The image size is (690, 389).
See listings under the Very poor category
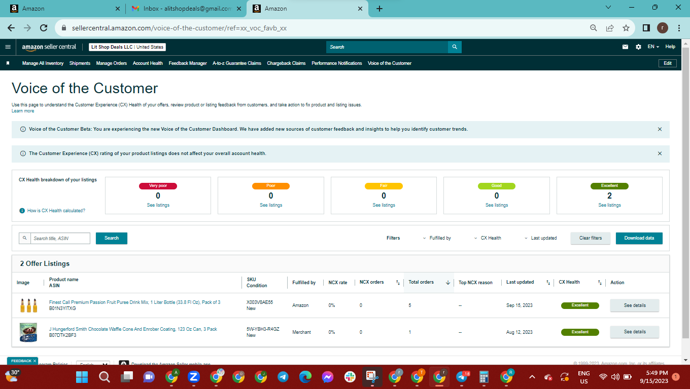pyautogui.click(x=158, y=205)
